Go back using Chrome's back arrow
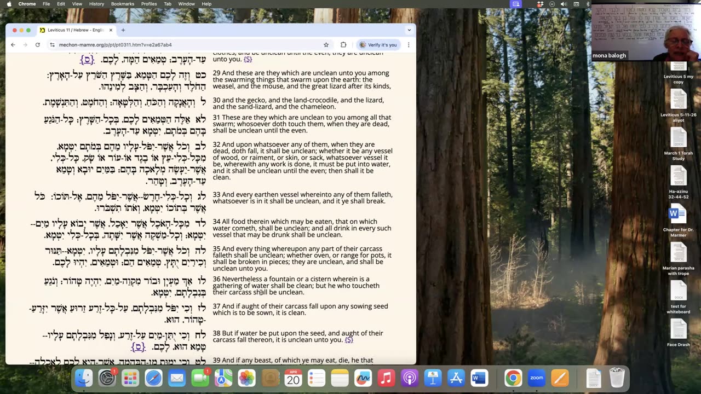Viewport: 701px width, 394px height. tap(13, 45)
